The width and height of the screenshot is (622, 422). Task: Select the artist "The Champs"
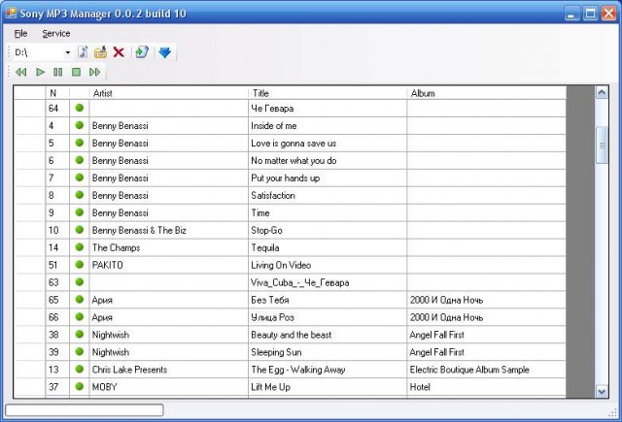117,247
